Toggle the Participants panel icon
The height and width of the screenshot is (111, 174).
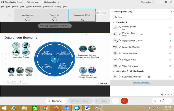coord(155,101)
